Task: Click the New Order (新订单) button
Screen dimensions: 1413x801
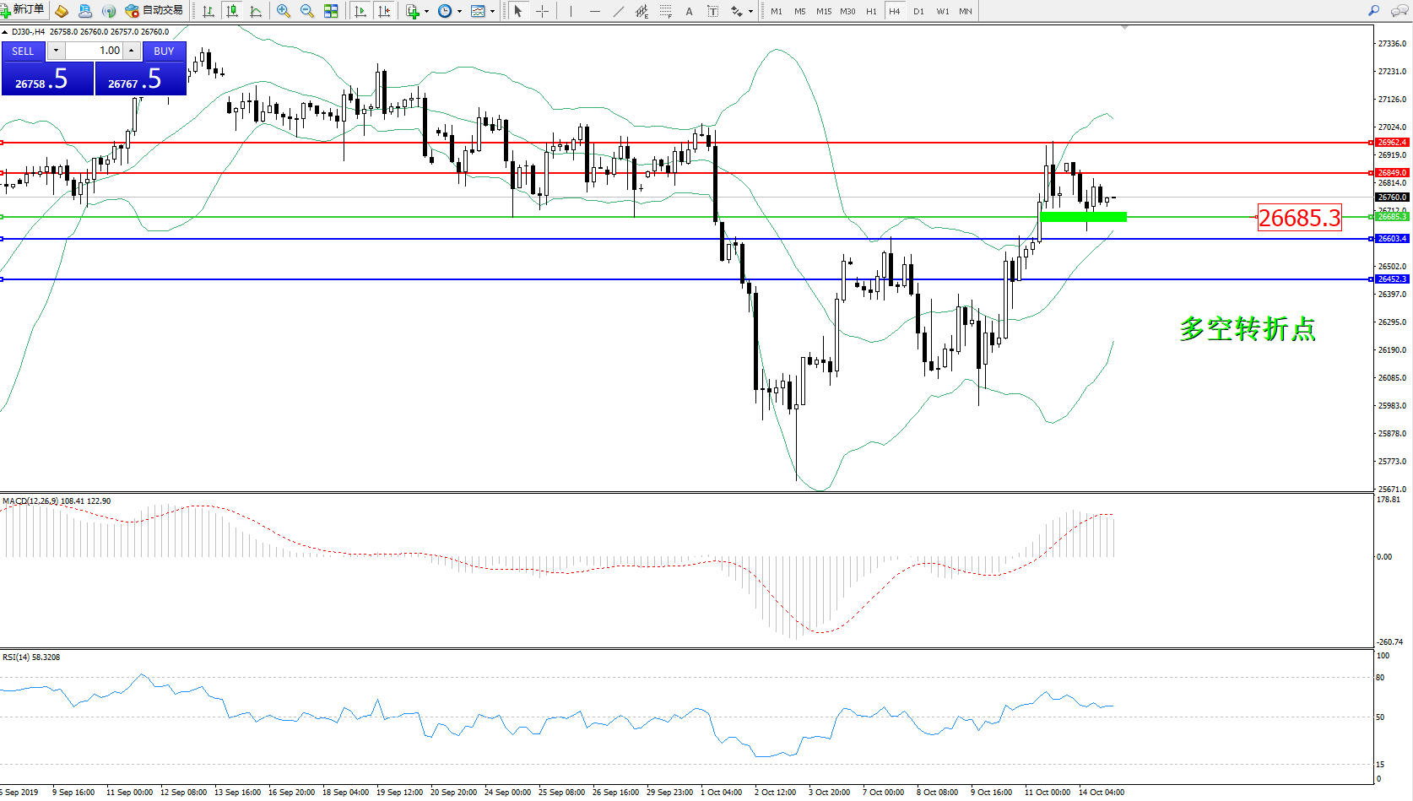Action: pos(23,10)
